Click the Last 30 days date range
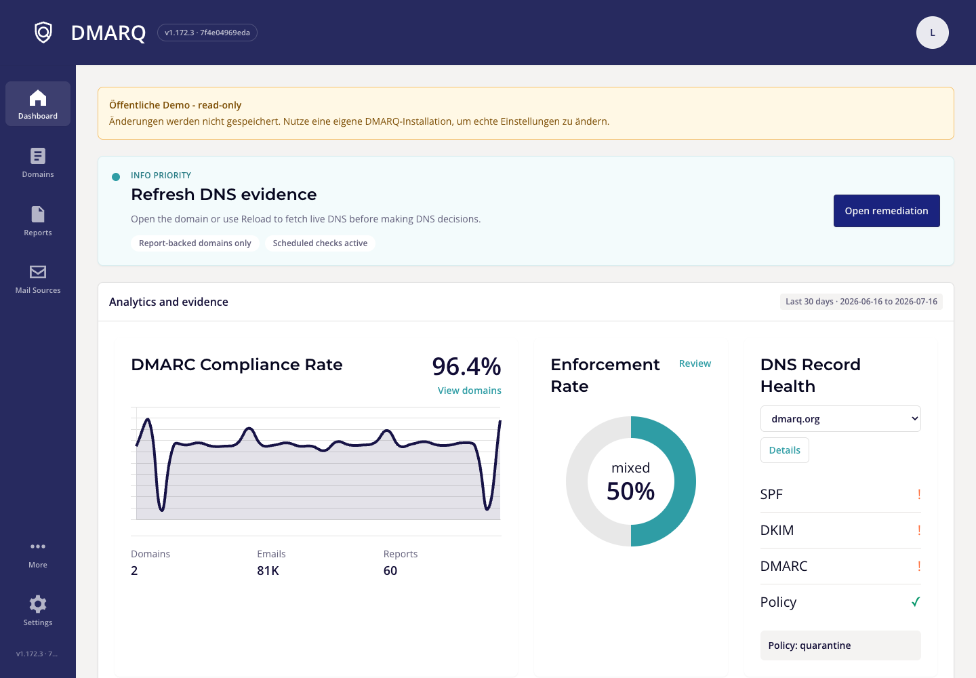Viewport: 976px width, 678px height. click(x=861, y=302)
